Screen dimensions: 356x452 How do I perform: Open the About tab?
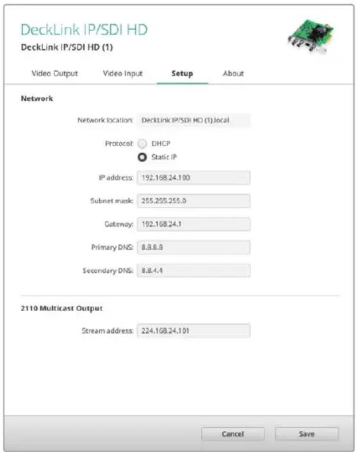click(233, 74)
